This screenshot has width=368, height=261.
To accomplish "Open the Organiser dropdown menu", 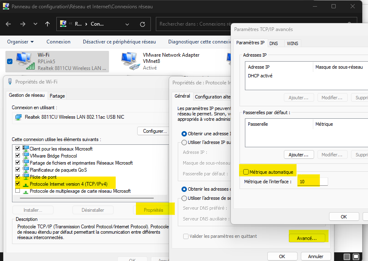I will click(20, 42).
